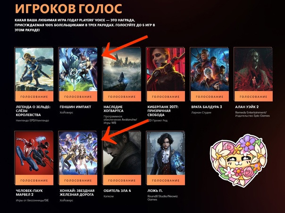Screen dimensions: 285x213
Task: Click the flower heart cat sticker
Action: pyautogui.click(x=239, y=160)
